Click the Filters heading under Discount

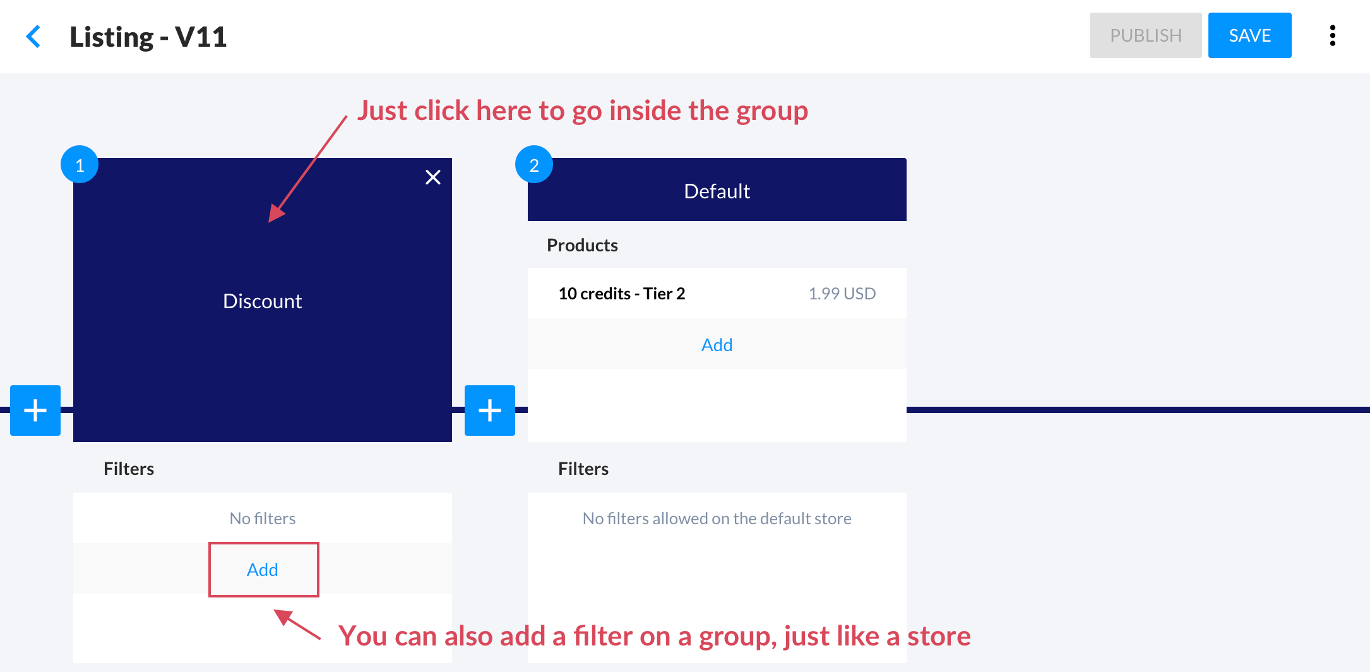(129, 469)
